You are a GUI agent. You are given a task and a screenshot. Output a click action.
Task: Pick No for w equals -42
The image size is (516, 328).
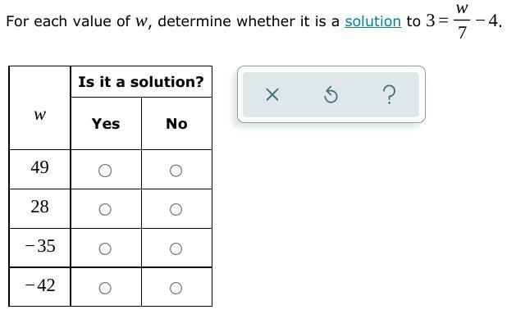point(176,288)
